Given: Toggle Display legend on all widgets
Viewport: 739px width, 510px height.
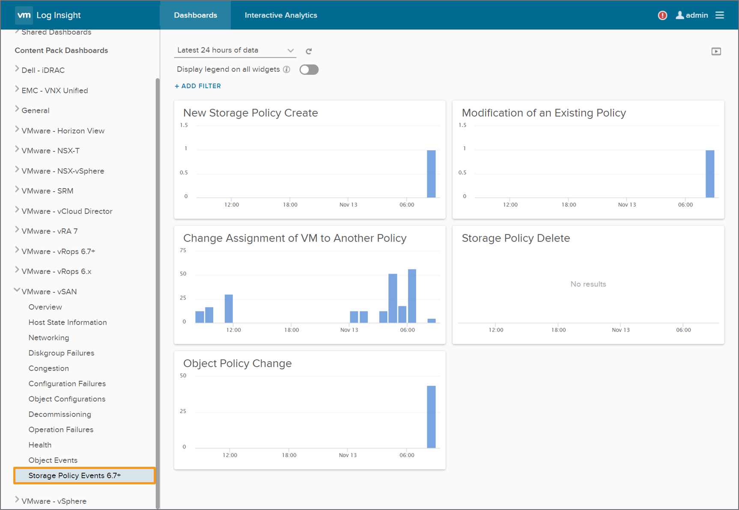Looking at the screenshot, I should (x=309, y=69).
